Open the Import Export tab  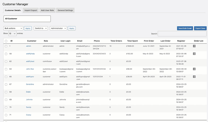pos(31,10)
